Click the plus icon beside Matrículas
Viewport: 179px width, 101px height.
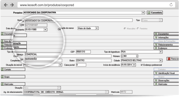[x=2, y=84]
